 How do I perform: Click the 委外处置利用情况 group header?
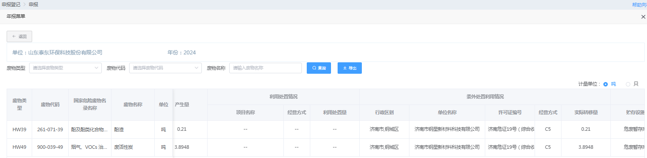coord(485,97)
